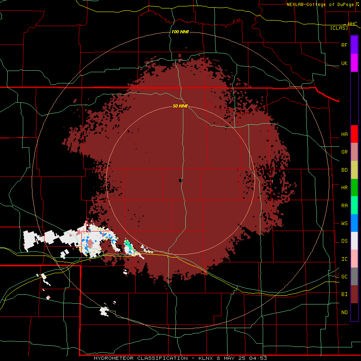
Task: Click the 'IC' legend label
Action: (x=344, y=259)
